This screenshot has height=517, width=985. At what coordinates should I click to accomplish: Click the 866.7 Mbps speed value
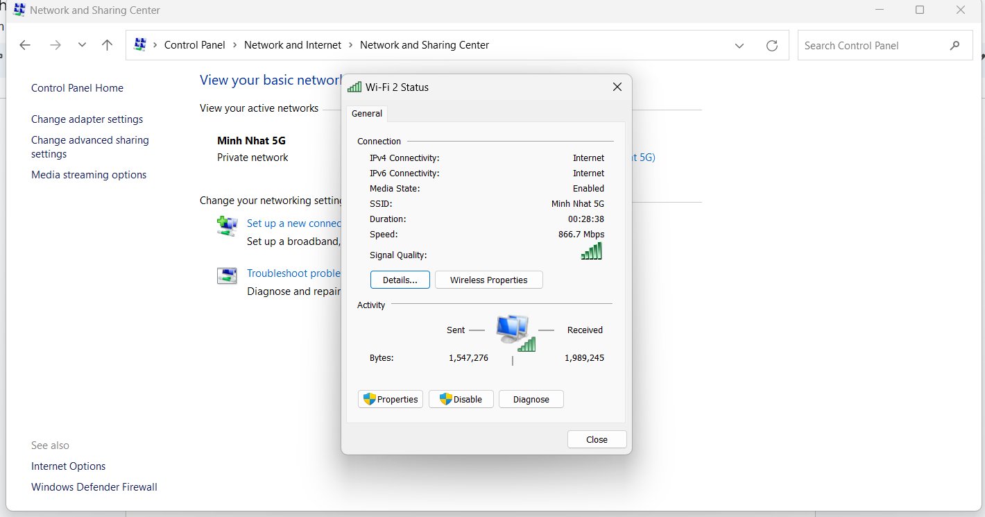tap(581, 235)
